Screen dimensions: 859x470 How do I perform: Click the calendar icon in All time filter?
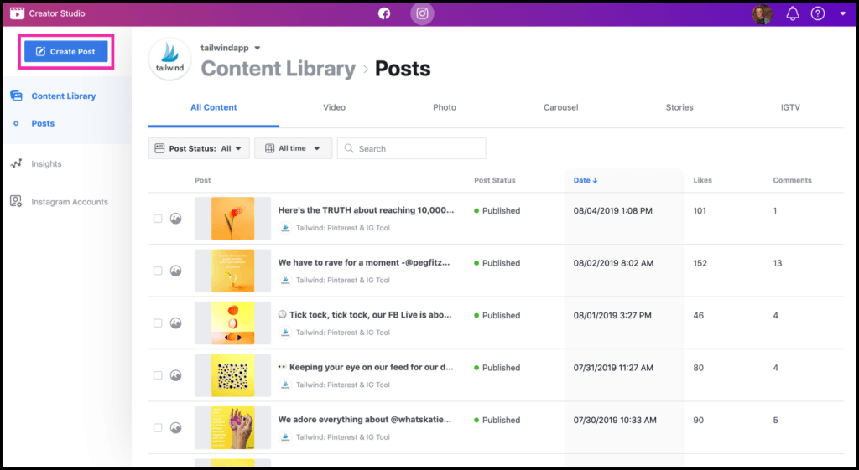(269, 148)
